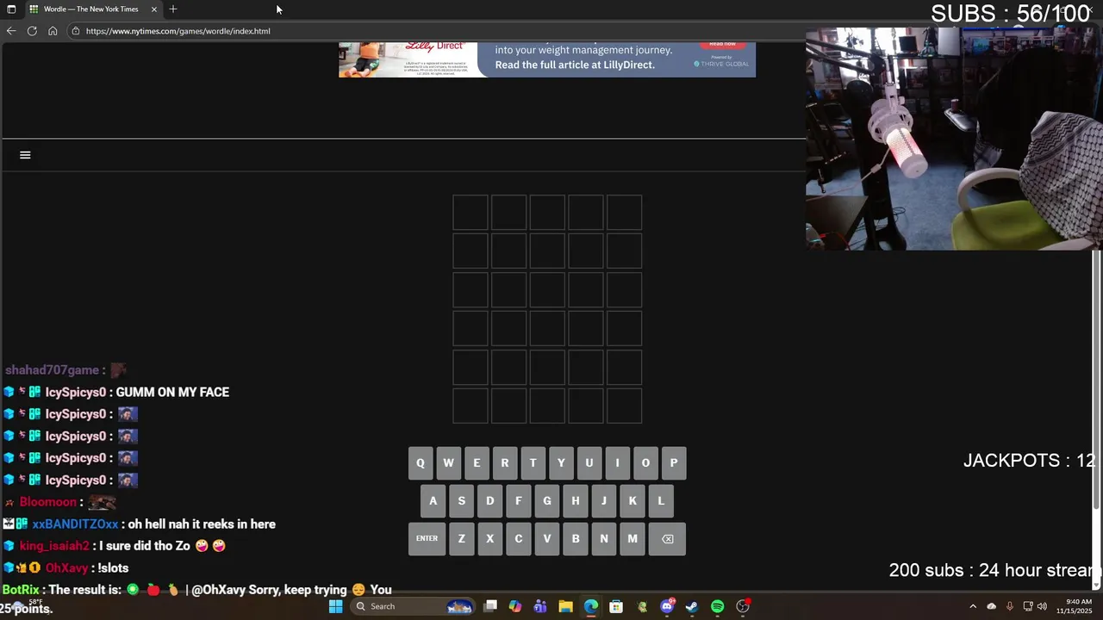Open the volume control in system tray

click(1042, 606)
